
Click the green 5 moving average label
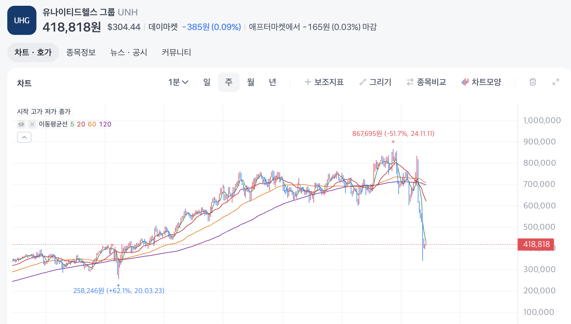pos(72,124)
